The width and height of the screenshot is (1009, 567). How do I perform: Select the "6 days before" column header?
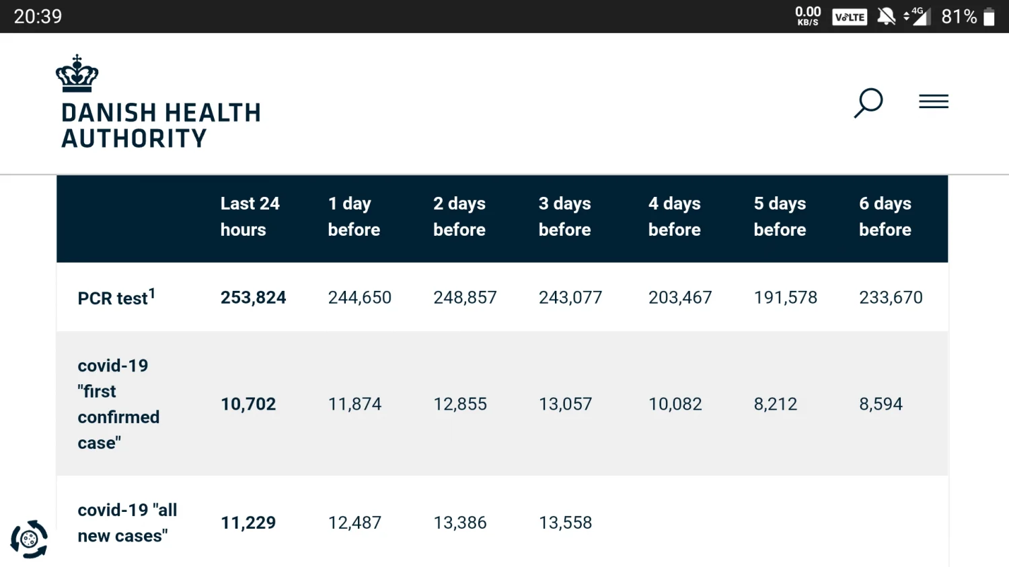(x=885, y=216)
